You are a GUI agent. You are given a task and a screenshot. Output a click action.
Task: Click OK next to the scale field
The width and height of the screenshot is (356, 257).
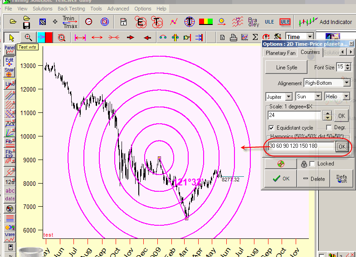click(x=341, y=116)
